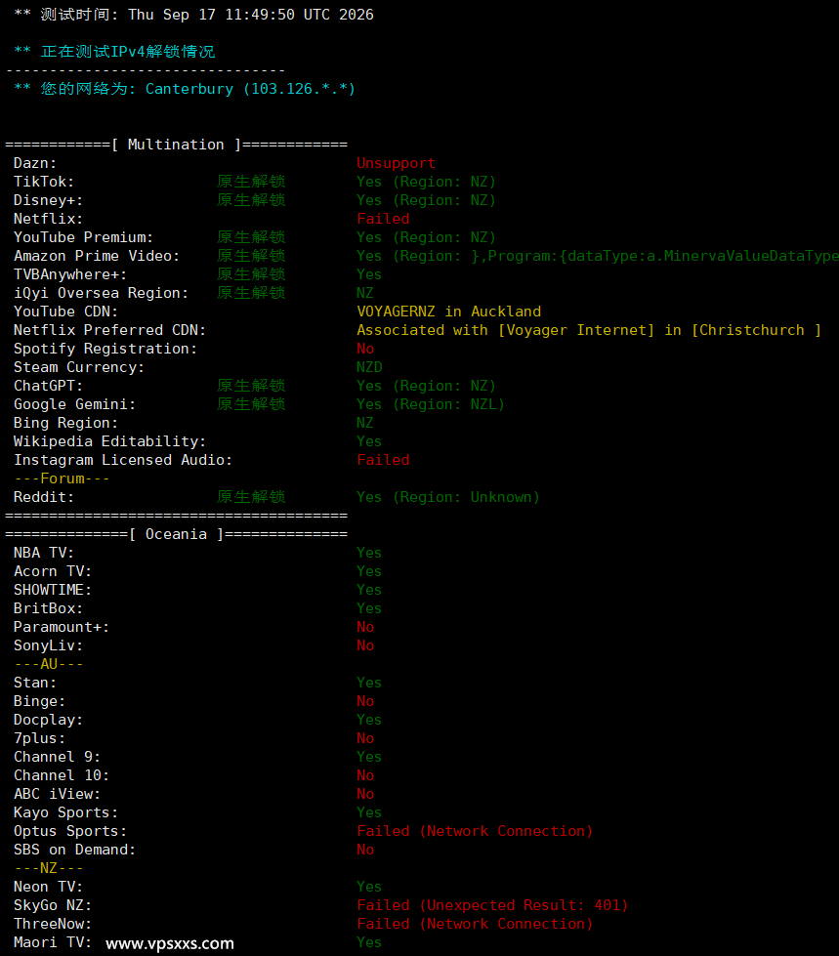This screenshot has height=956, width=839.
Task: Click the "ChatGPT:" label
Action: [x=48, y=386]
